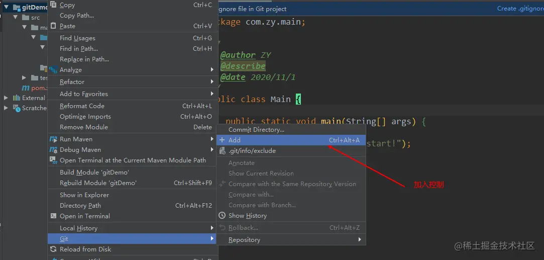
Task: Choose Find Usages from context menu
Action: click(133, 38)
